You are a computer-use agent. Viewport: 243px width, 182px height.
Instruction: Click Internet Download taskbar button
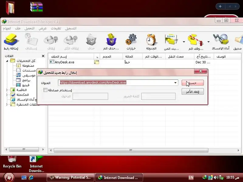(x=119, y=177)
